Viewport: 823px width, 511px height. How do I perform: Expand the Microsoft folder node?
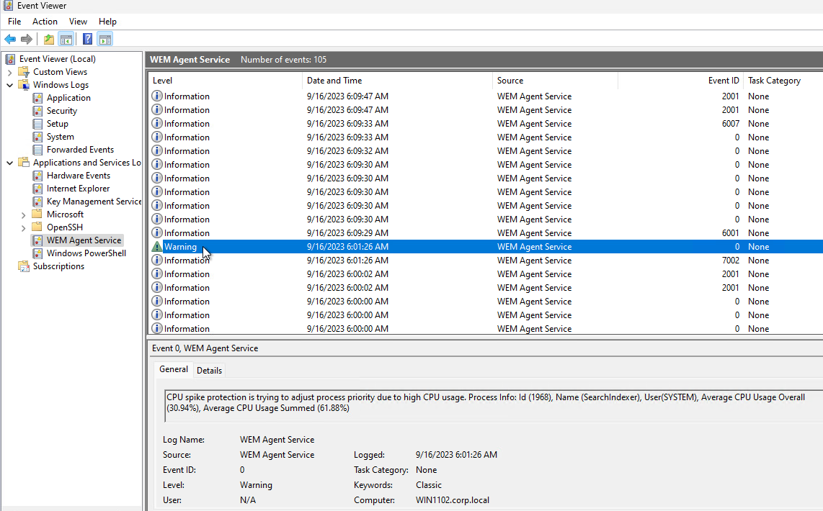coord(23,215)
